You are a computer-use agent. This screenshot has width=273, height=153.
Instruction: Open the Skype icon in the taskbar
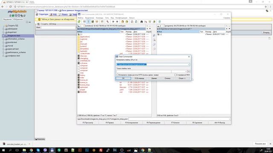[38, 150]
